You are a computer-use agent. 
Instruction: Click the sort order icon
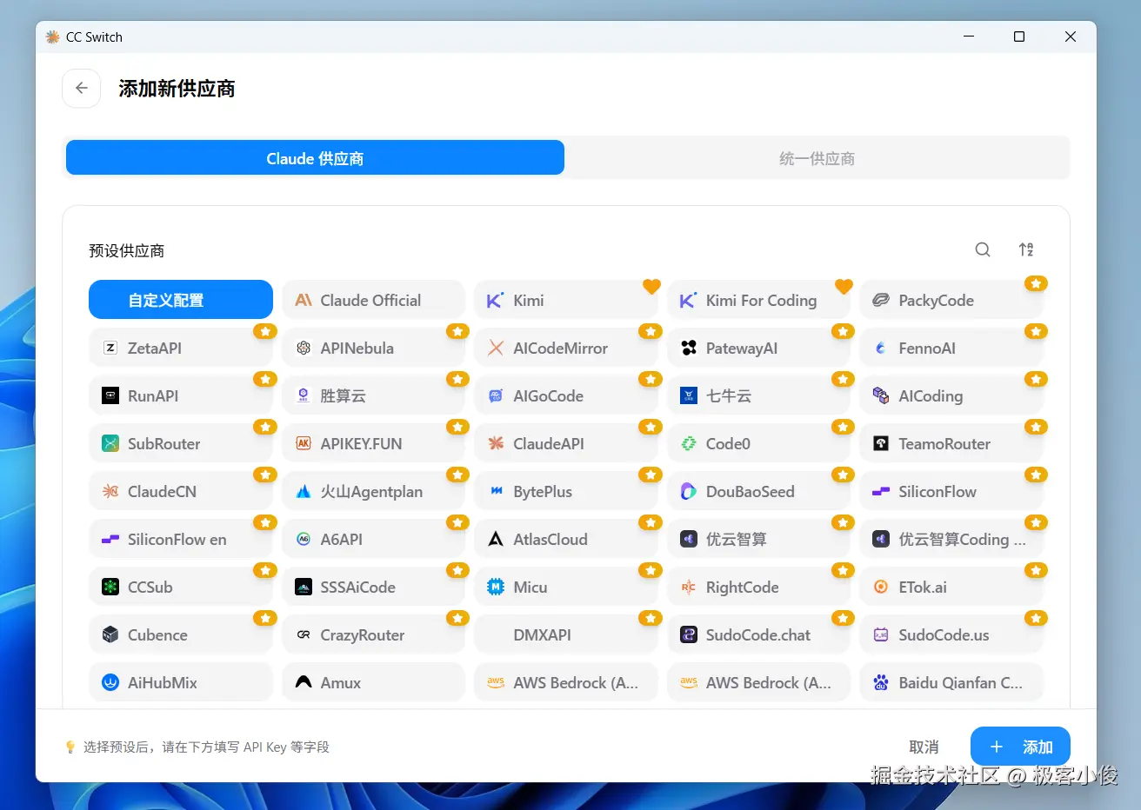tap(1026, 250)
